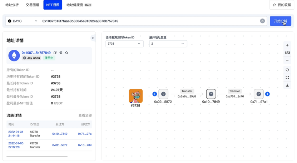Image resolution: width=297 pixels, height=163 pixels.
Task: Select the 0x02...5872 graph node
Action: (163, 94)
